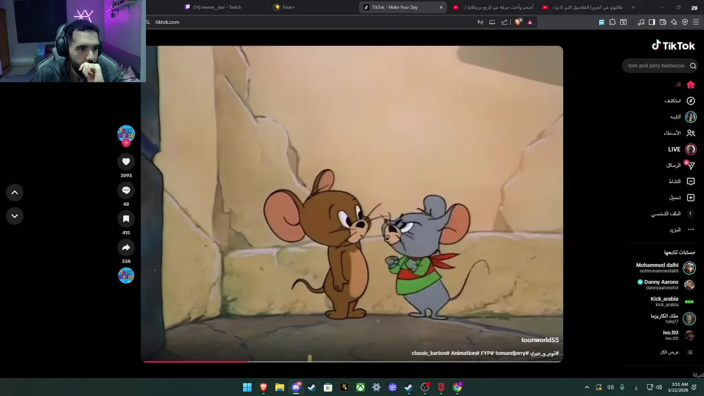Viewport: 704px width, 396px height.
Task: Click the share page icon in address bar
Action: [504, 22]
